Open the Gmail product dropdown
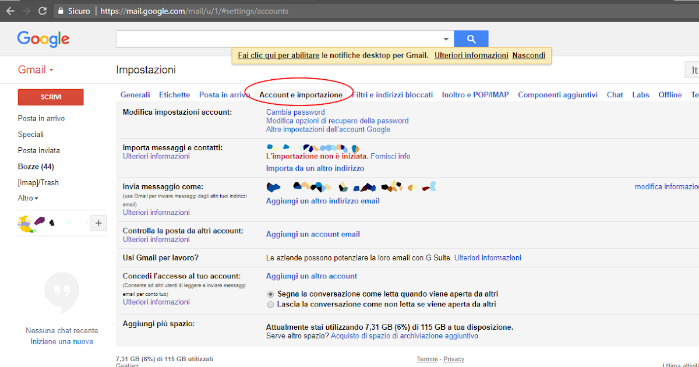The width and height of the screenshot is (699, 367). click(36, 70)
